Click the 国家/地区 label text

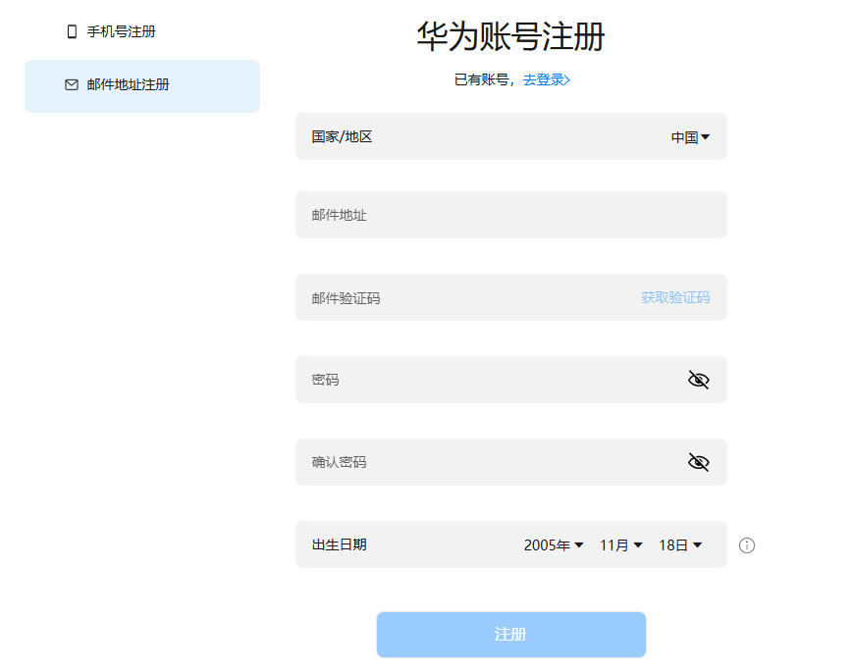point(342,136)
